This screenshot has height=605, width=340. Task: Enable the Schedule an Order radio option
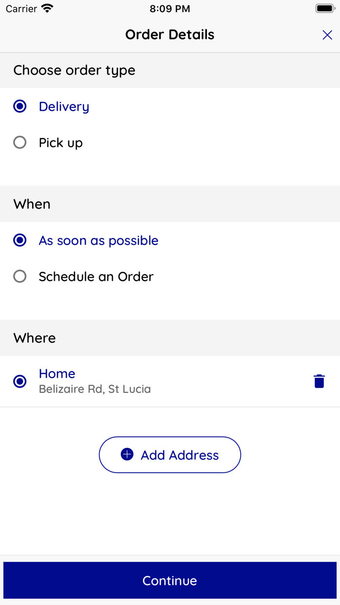20,276
